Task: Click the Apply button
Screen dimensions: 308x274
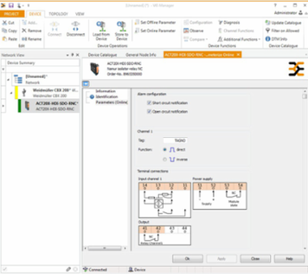Action: (222, 258)
